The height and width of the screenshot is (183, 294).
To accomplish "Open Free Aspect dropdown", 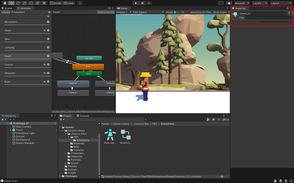I will point(148,12).
